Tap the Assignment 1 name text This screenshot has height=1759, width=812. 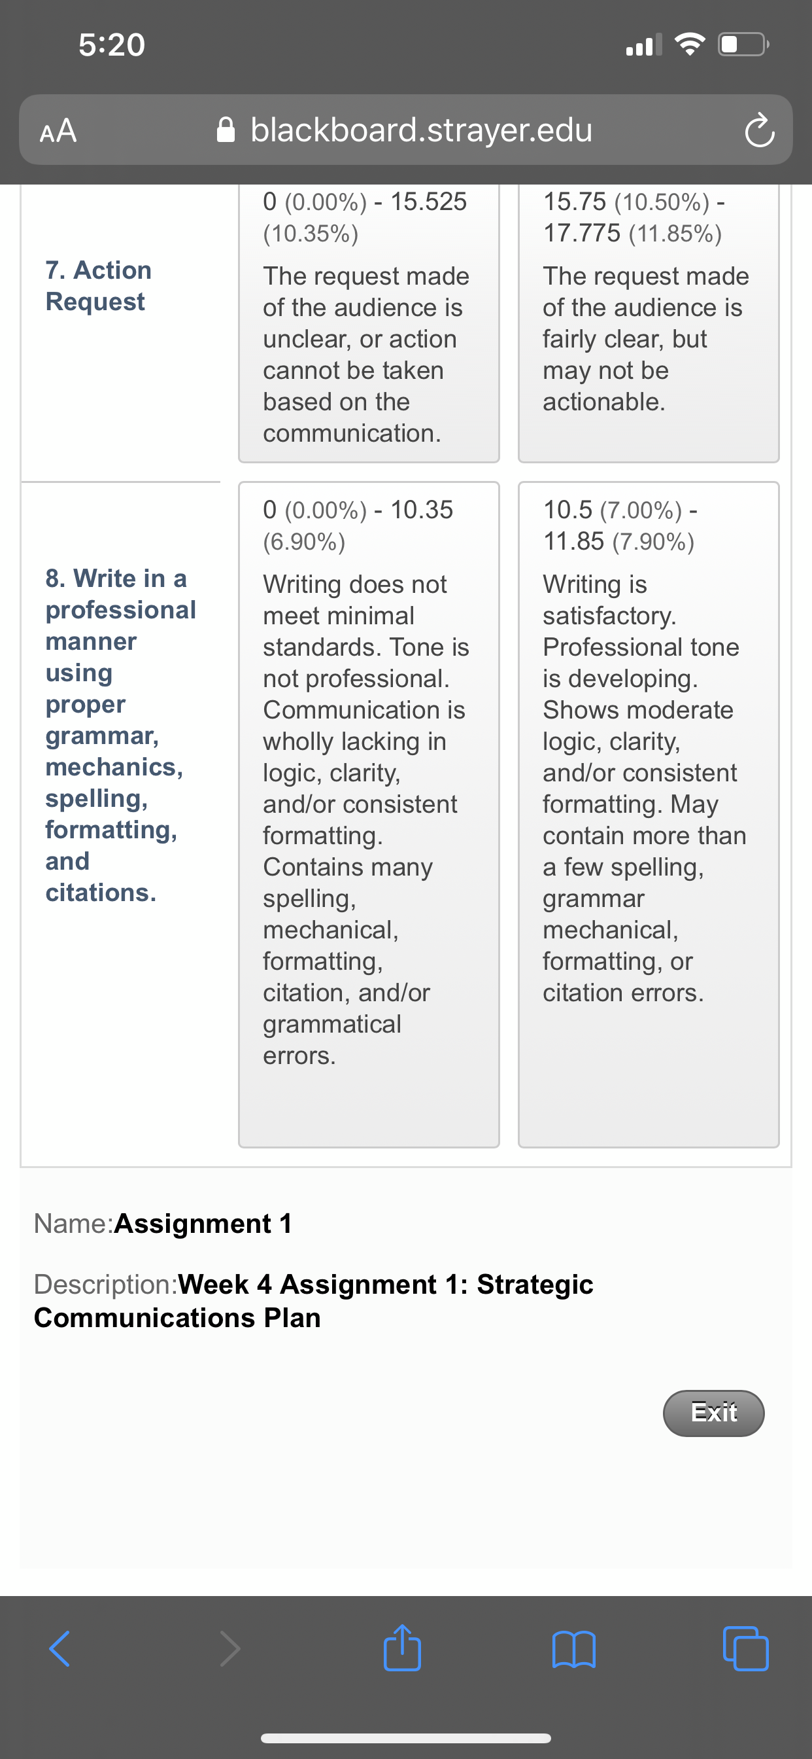pos(203,1223)
